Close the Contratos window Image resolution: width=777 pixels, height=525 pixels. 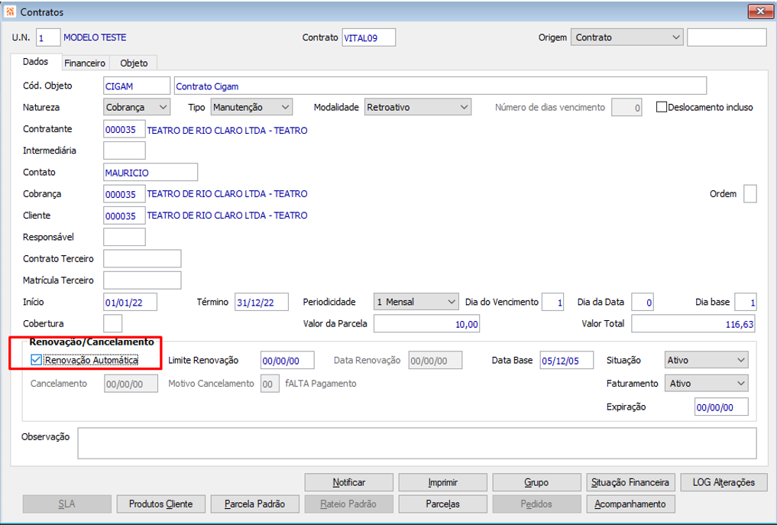(x=760, y=11)
